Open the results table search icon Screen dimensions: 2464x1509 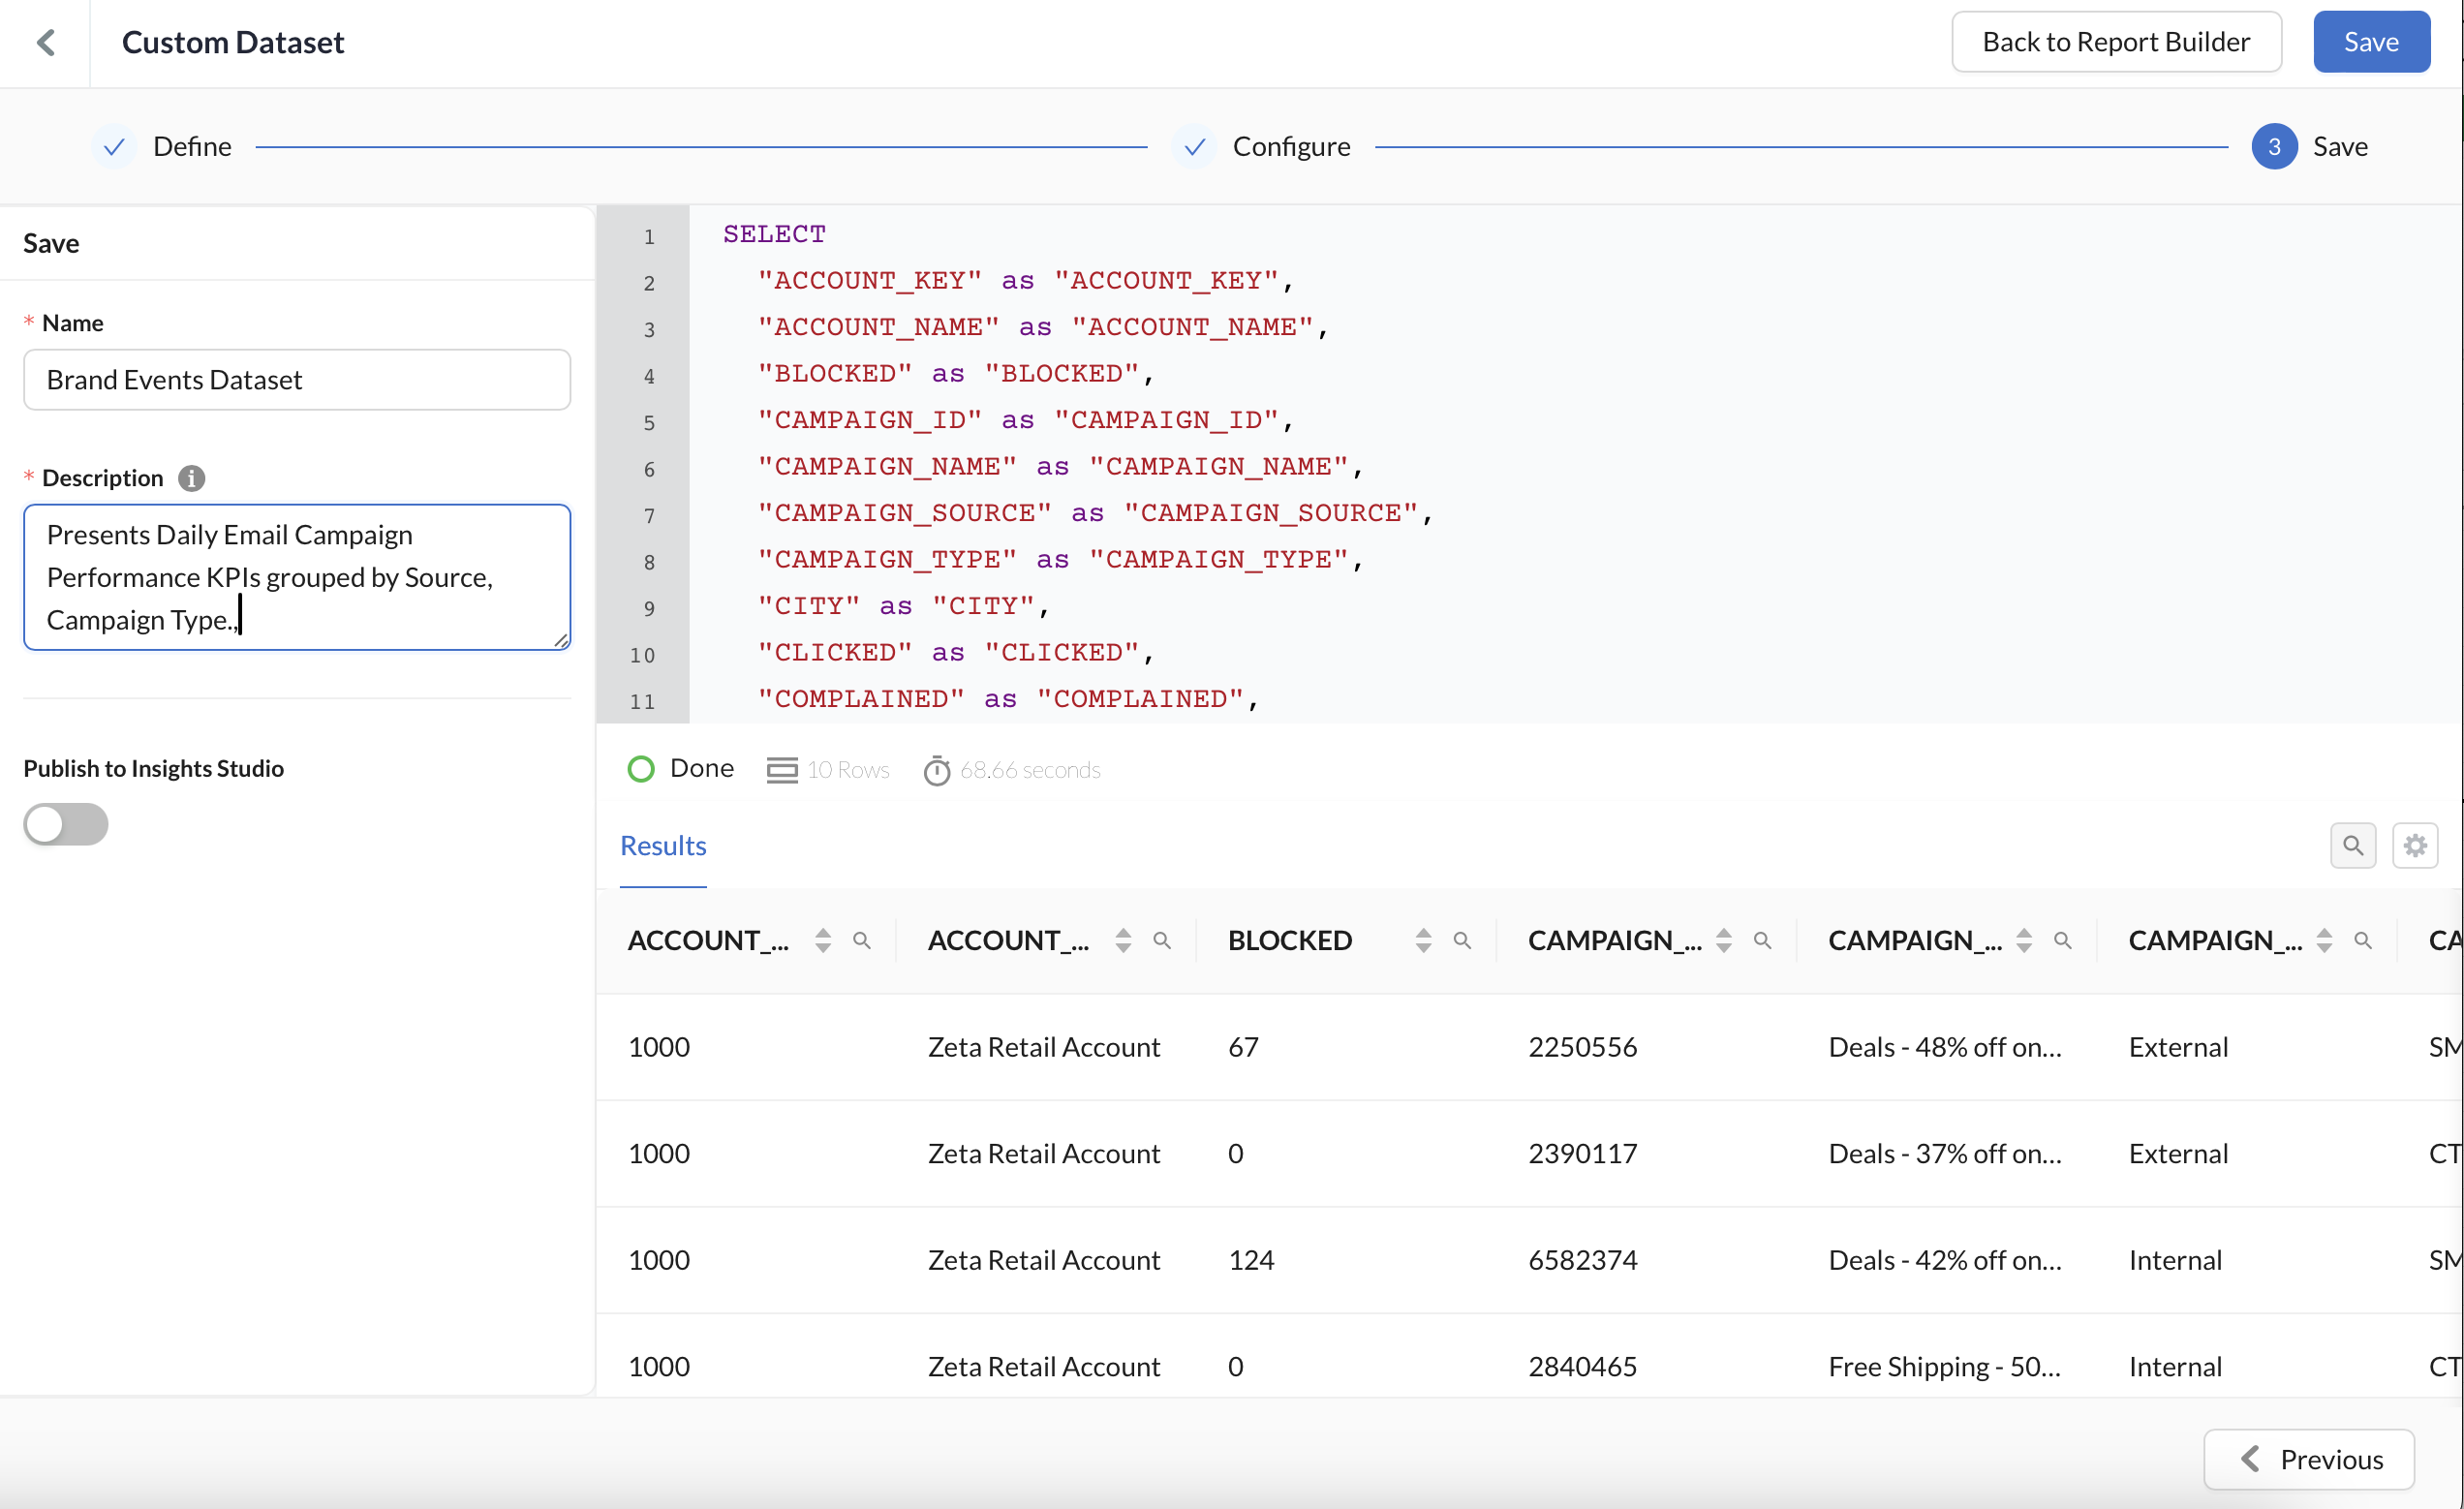pyautogui.click(x=2352, y=846)
